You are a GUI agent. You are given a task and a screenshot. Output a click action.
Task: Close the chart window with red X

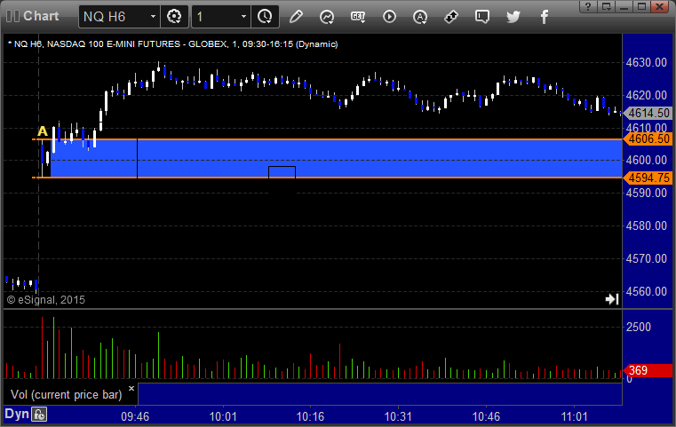(x=660, y=6)
